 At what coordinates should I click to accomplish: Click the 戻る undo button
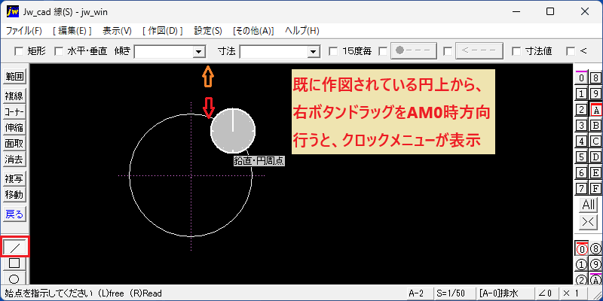click(x=14, y=214)
